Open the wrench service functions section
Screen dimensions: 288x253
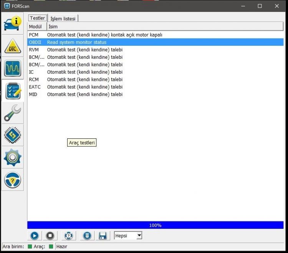pos(13,113)
